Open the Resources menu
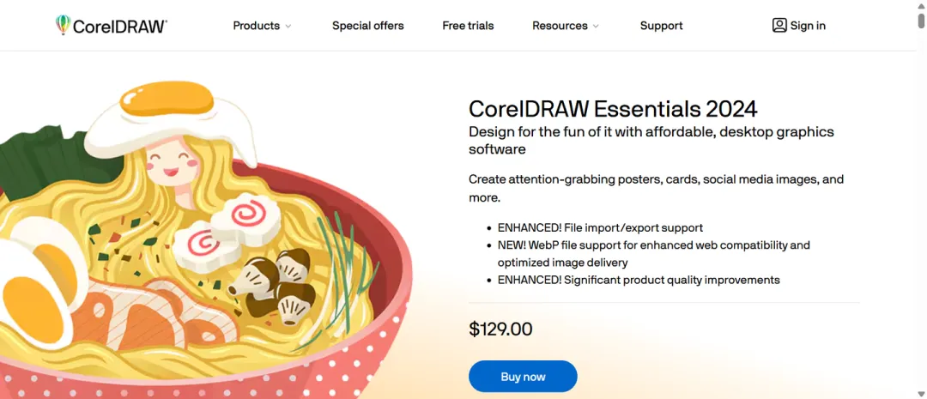927x399 pixels. [x=560, y=26]
